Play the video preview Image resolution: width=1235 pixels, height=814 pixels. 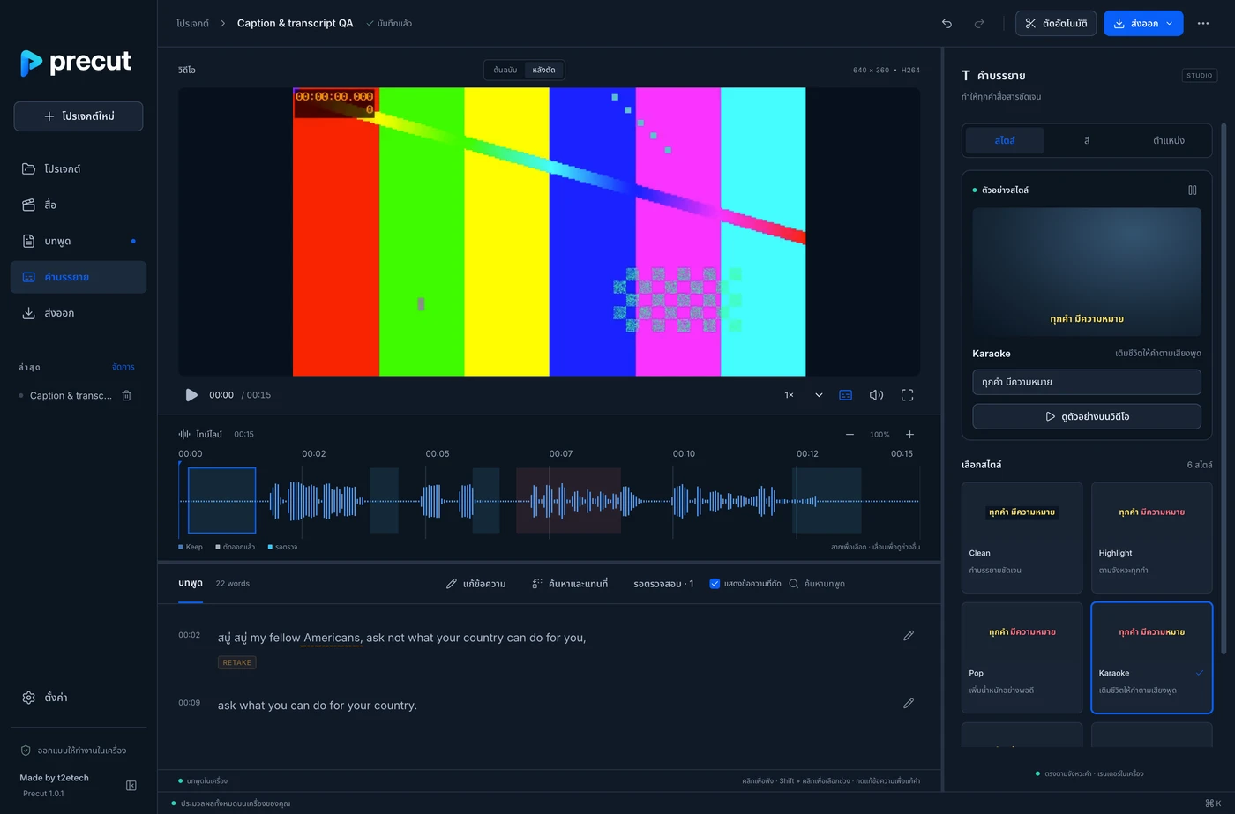click(x=191, y=395)
